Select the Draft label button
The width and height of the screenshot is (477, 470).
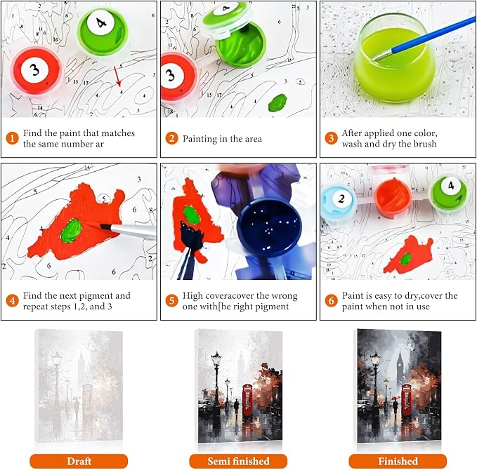point(79,461)
